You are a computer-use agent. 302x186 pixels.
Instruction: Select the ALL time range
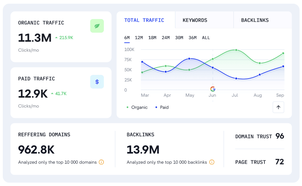(206, 38)
